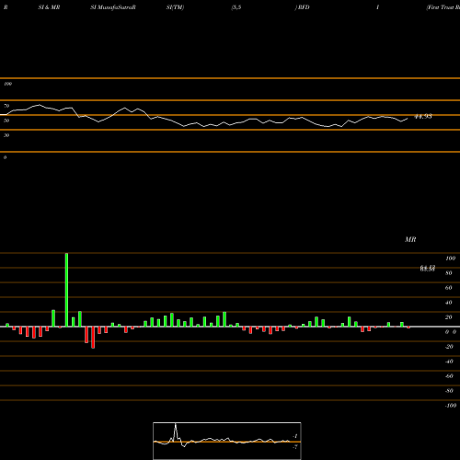Click the MR axis label 80
The width and height of the screenshot is (460, 460).
tap(449, 273)
